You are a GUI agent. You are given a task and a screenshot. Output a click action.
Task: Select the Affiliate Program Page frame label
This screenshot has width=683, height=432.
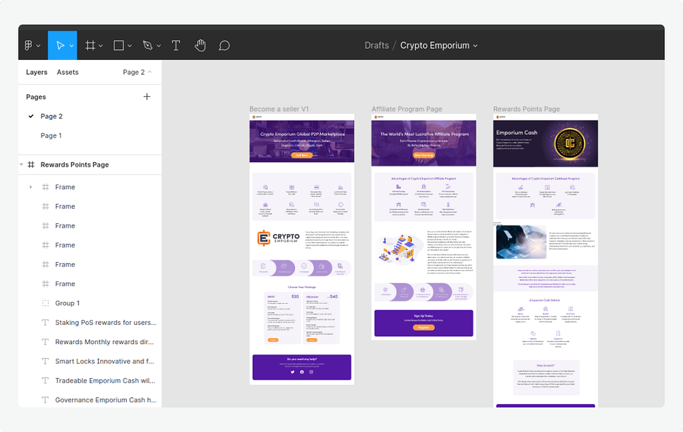pos(406,109)
